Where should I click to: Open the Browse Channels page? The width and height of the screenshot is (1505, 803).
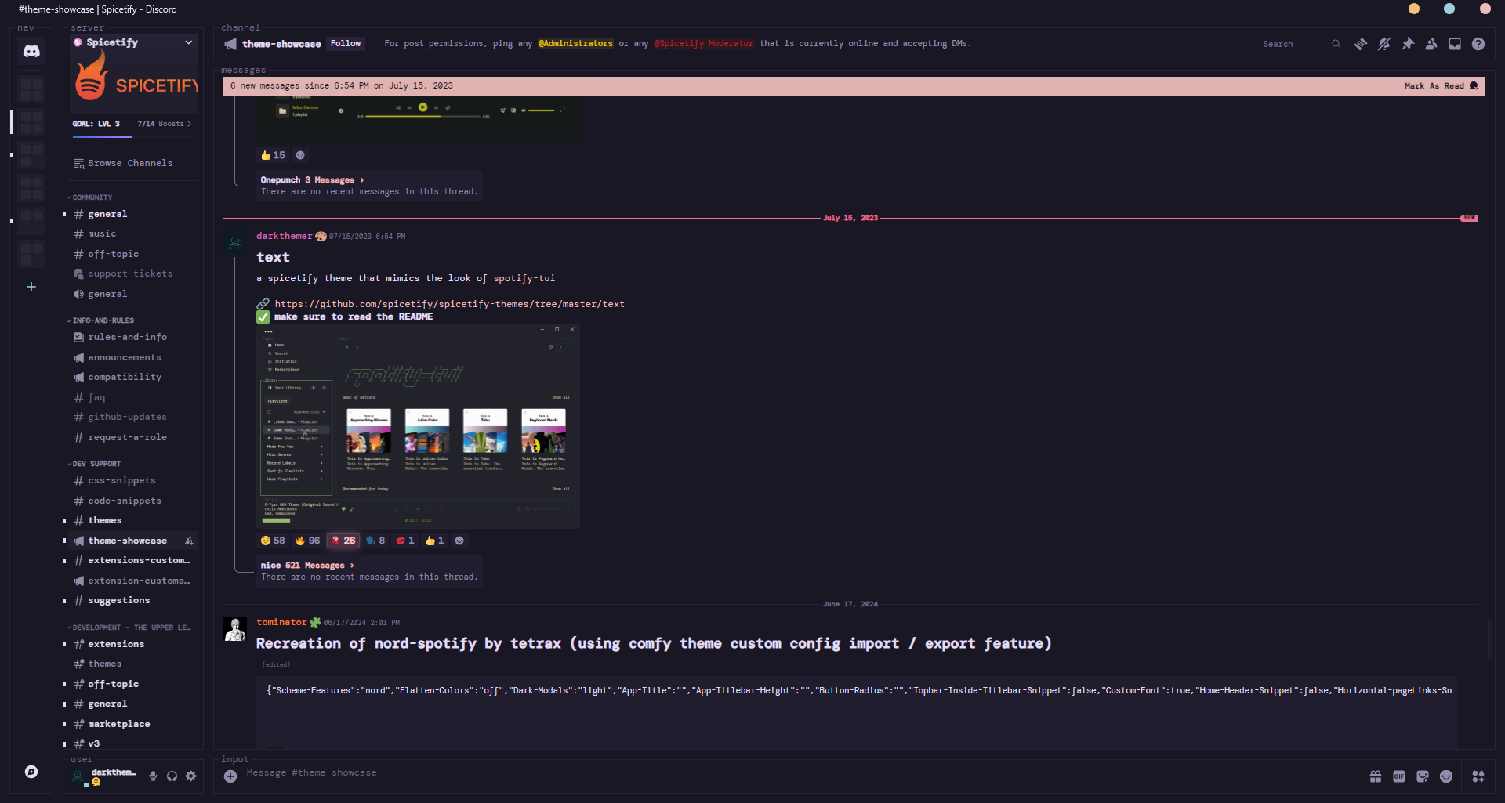(x=132, y=164)
